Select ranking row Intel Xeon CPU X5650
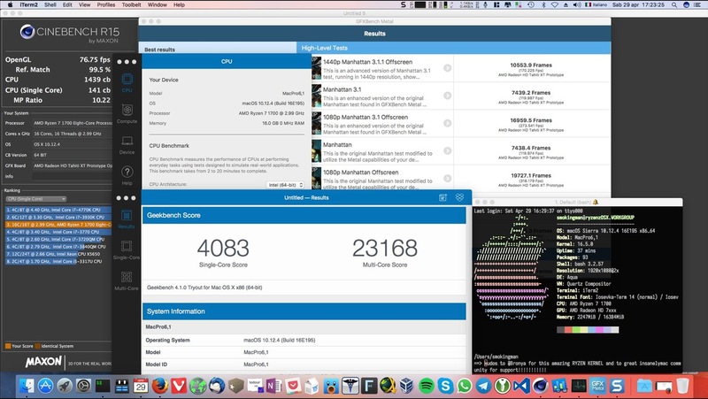 click(x=58, y=254)
